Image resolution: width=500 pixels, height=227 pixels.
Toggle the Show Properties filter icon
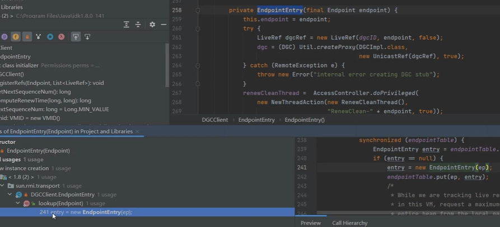(4, 37)
